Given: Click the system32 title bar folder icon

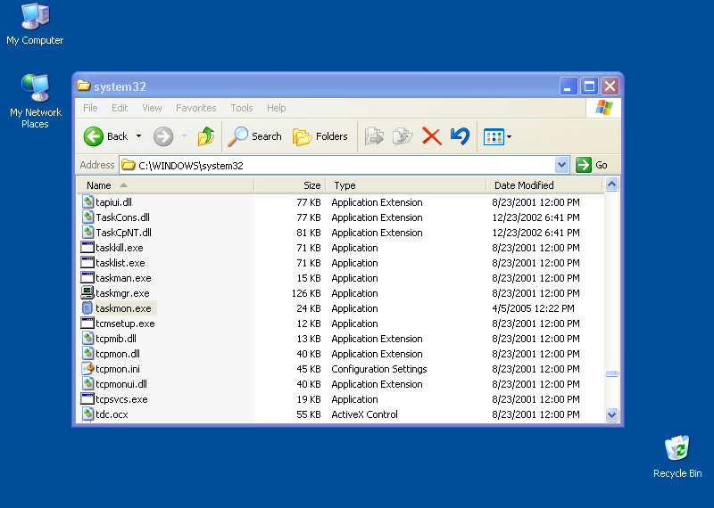Looking at the screenshot, I should pyautogui.click(x=83, y=86).
